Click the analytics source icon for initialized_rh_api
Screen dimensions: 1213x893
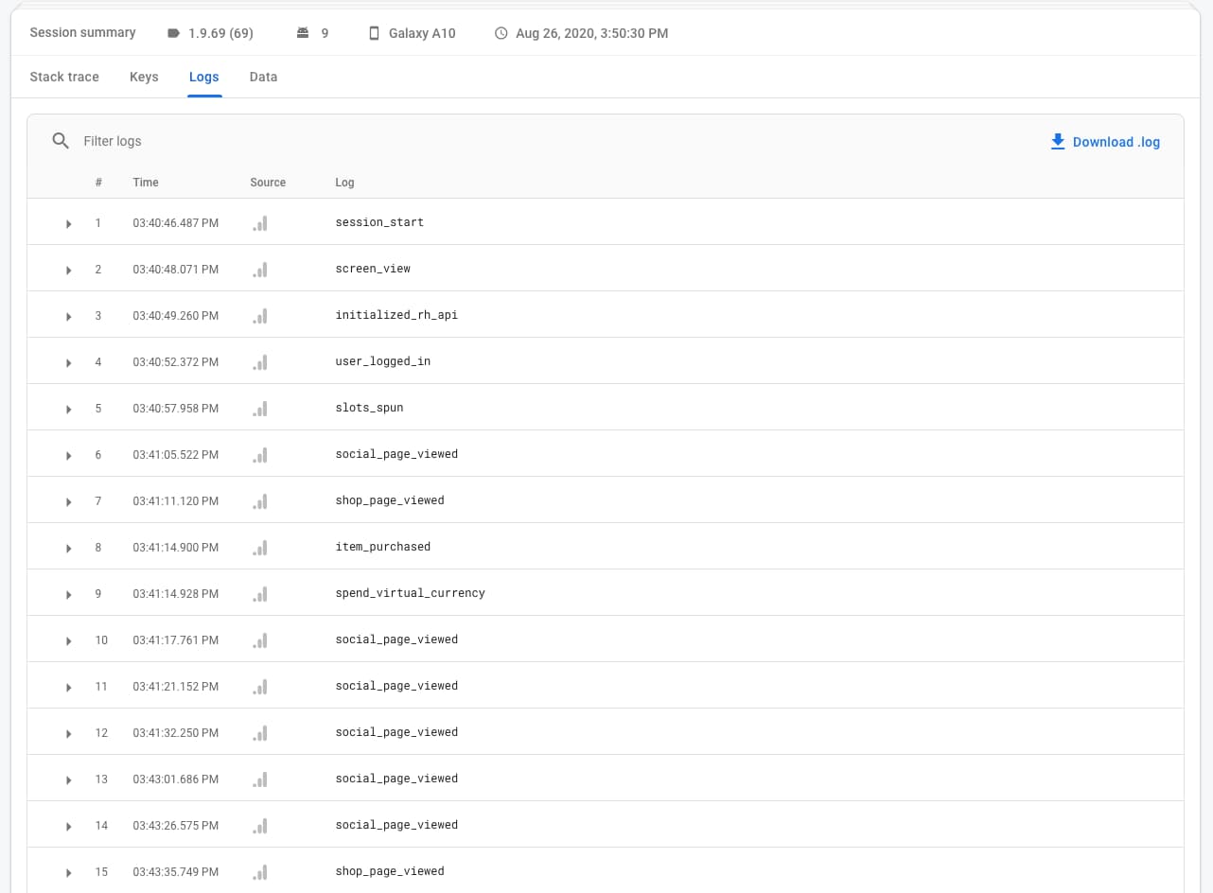click(260, 316)
